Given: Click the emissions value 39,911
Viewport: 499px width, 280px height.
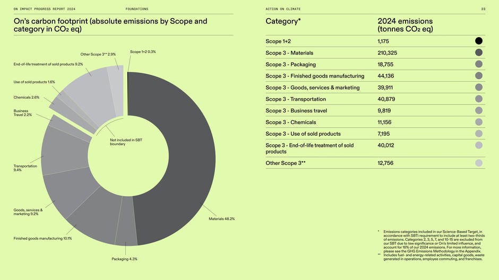Looking at the screenshot, I should [385, 87].
